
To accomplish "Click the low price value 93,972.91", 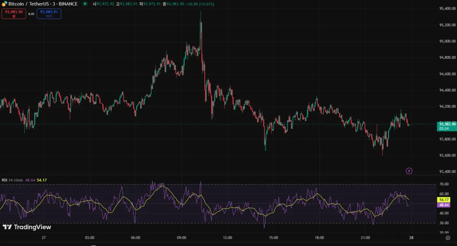I will pyautogui.click(x=152, y=4).
